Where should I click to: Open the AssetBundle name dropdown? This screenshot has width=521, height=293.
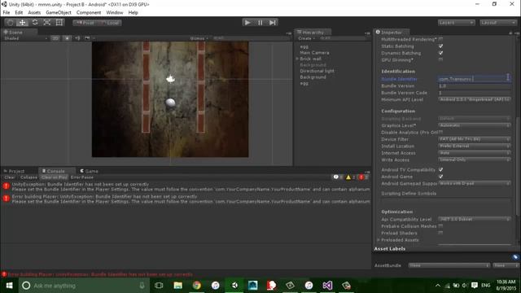coord(449,265)
